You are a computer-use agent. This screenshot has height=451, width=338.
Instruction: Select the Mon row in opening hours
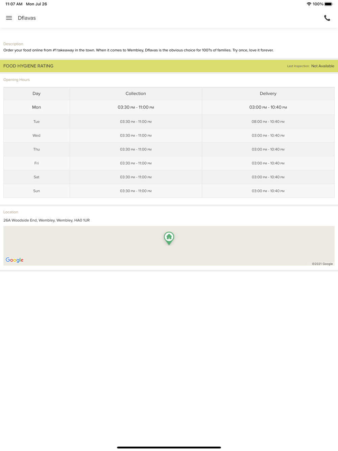click(x=169, y=107)
